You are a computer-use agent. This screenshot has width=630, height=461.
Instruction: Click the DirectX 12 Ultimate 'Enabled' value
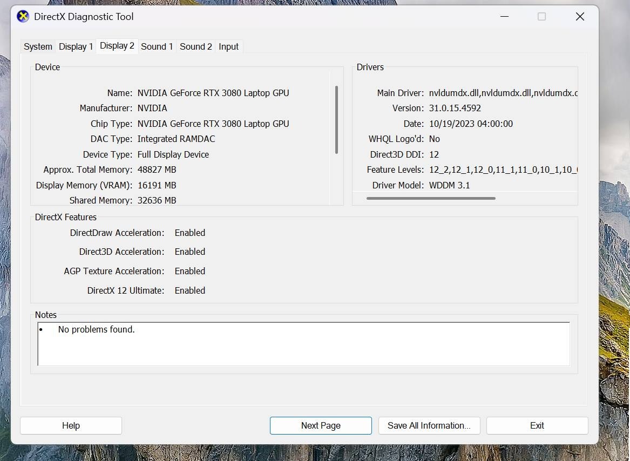coord(190,290)
